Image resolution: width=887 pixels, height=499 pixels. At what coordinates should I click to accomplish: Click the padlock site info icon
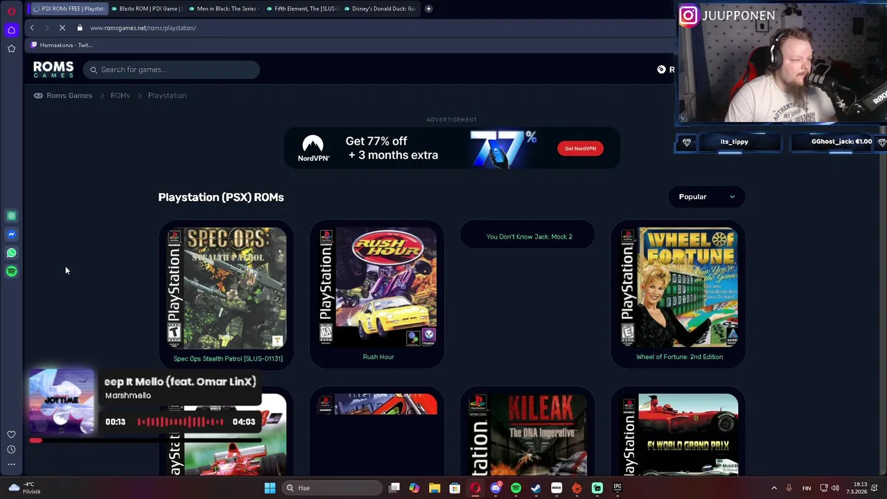(80, 28)
